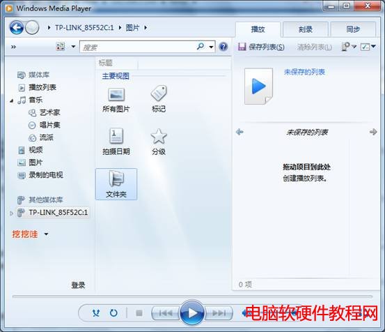The height and width of the screenshot is (332, 385).
Task: Open the 所有图片 view icon
Action: point(116,95)
